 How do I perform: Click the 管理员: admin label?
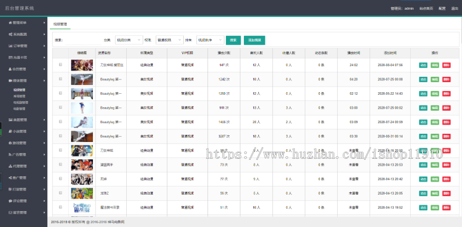(402, 9)
